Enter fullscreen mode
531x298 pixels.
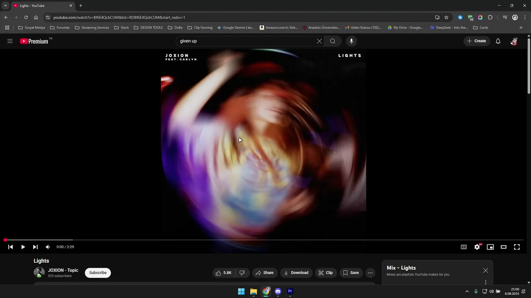(x=517, y=247)
